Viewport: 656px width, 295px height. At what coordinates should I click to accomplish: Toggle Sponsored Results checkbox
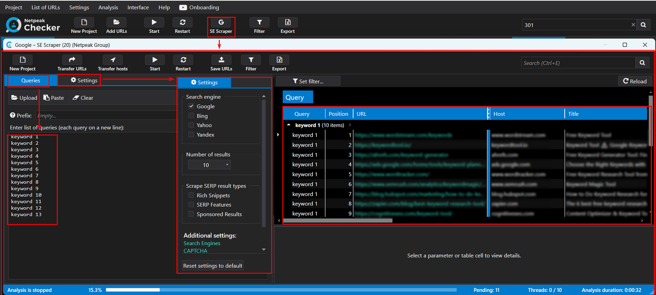[191, 214]
